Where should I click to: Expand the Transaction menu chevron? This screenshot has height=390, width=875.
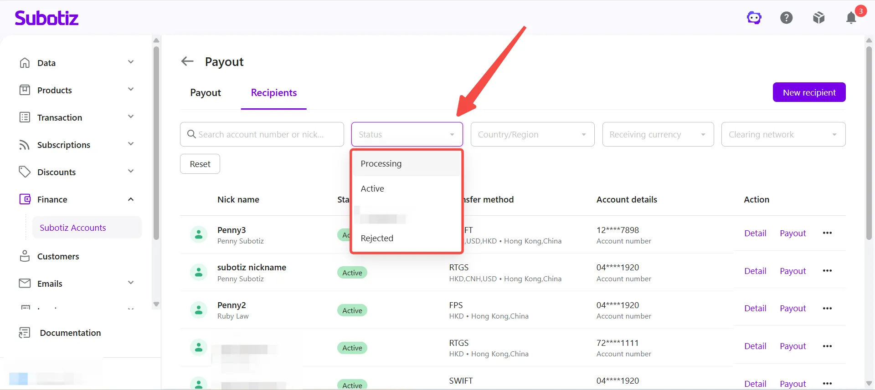coord(131,116)
